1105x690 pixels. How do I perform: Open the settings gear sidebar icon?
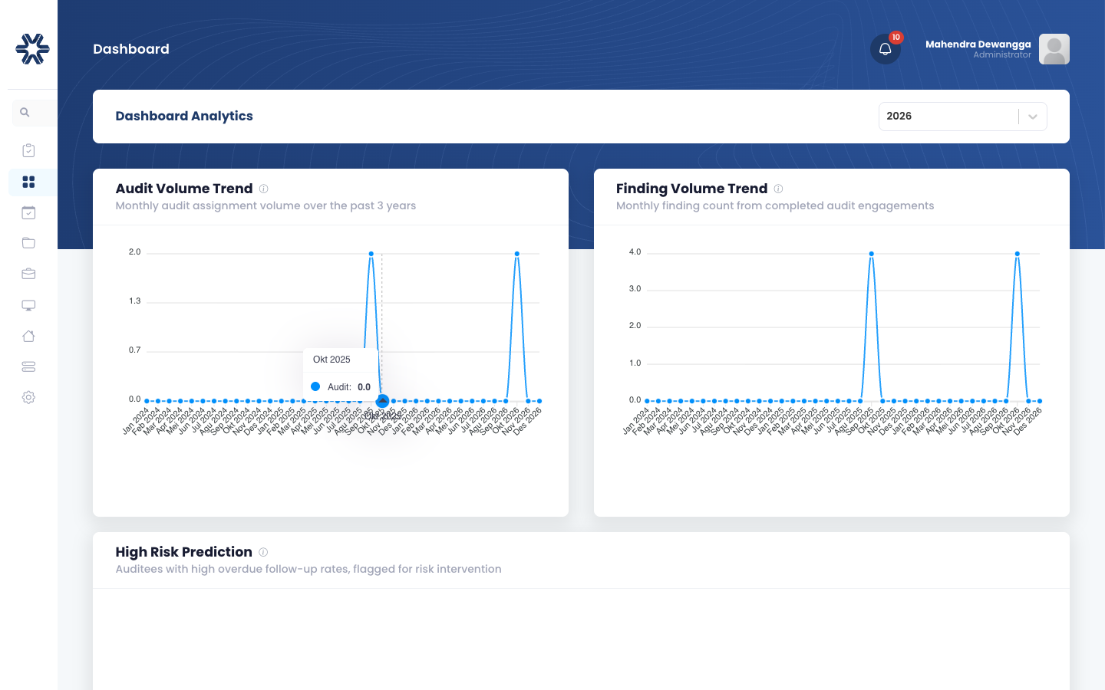click(28, 397)
